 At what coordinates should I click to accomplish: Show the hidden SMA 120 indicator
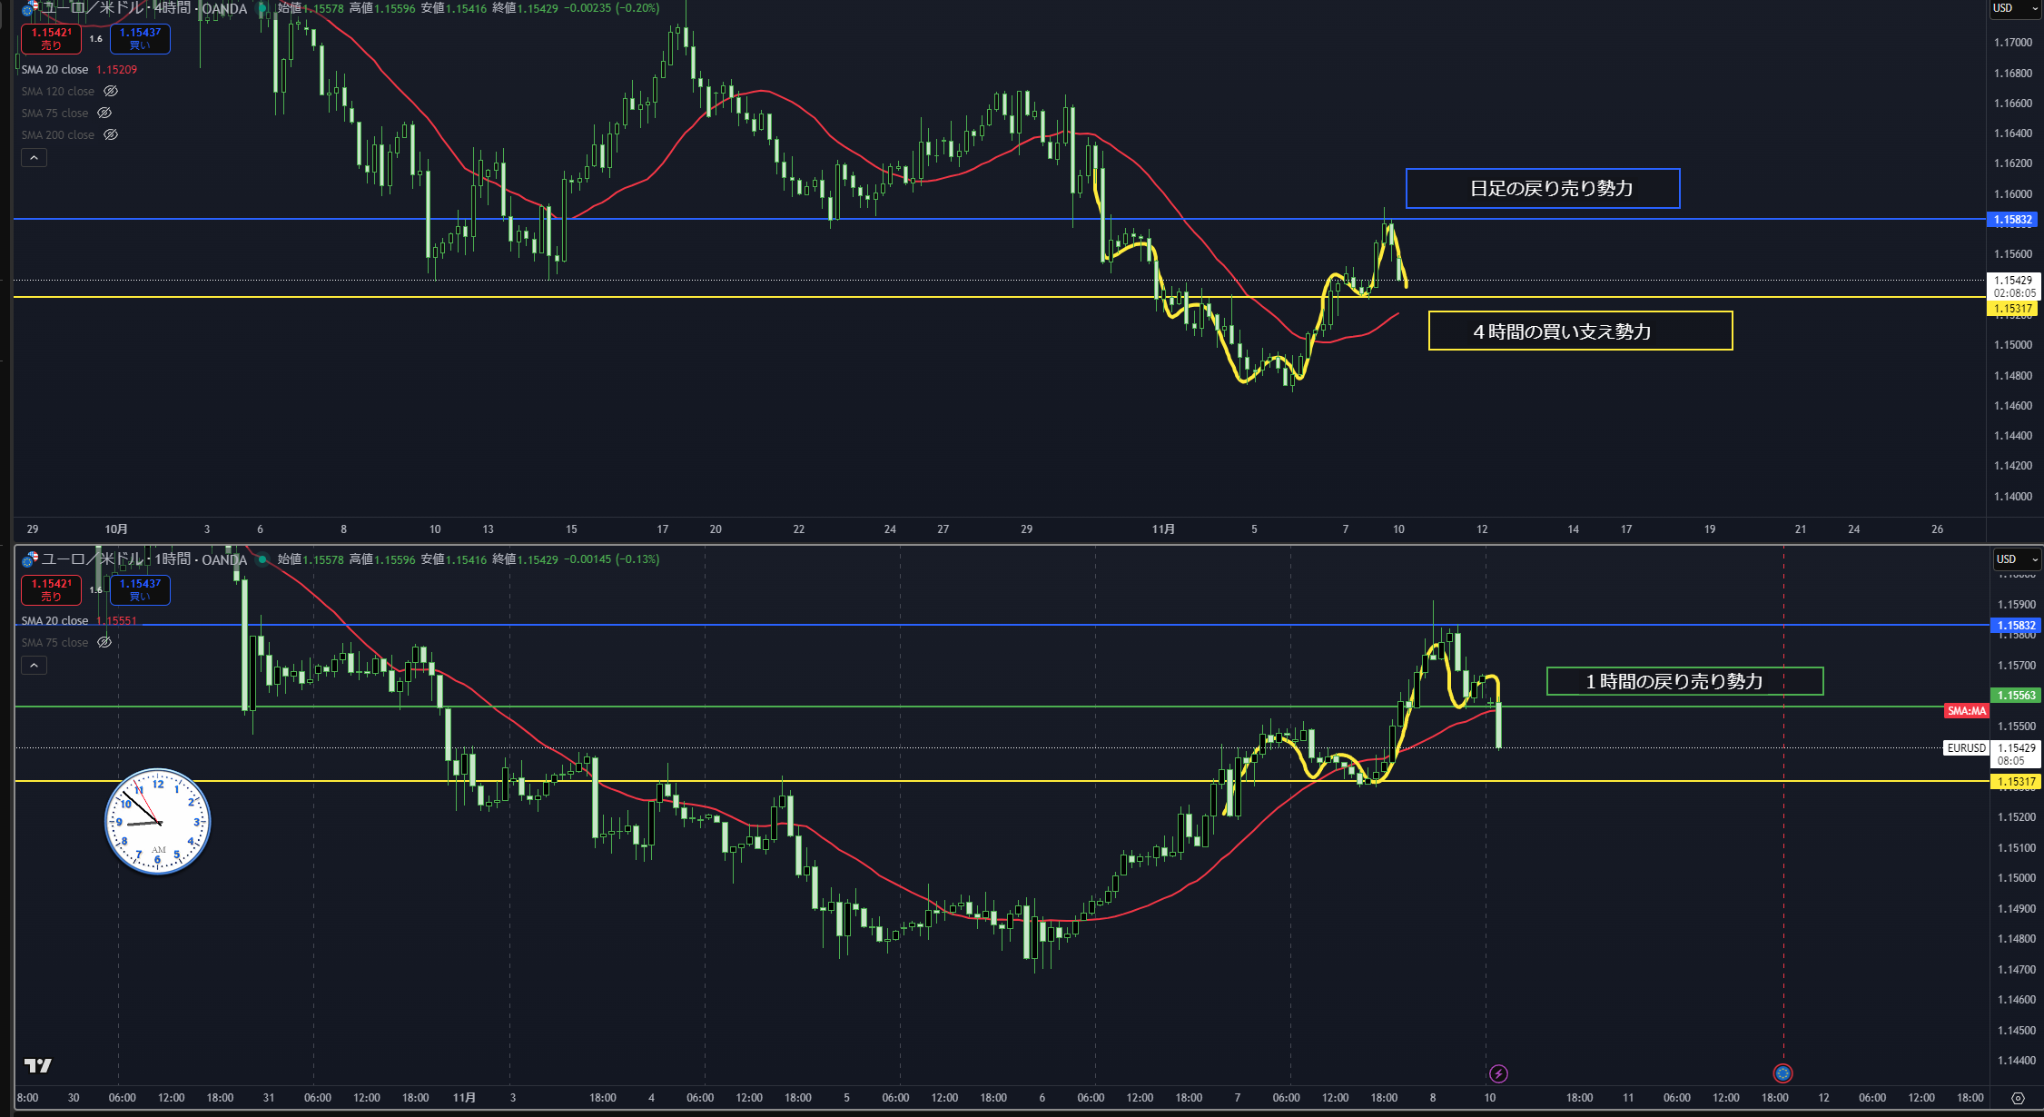point(111,91)
